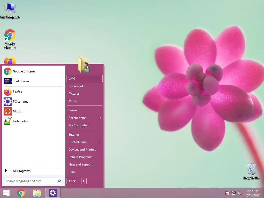Select the Firefox desktop icon behind start menu
This screenshot has width=264, height=198.
coord(10,60)
